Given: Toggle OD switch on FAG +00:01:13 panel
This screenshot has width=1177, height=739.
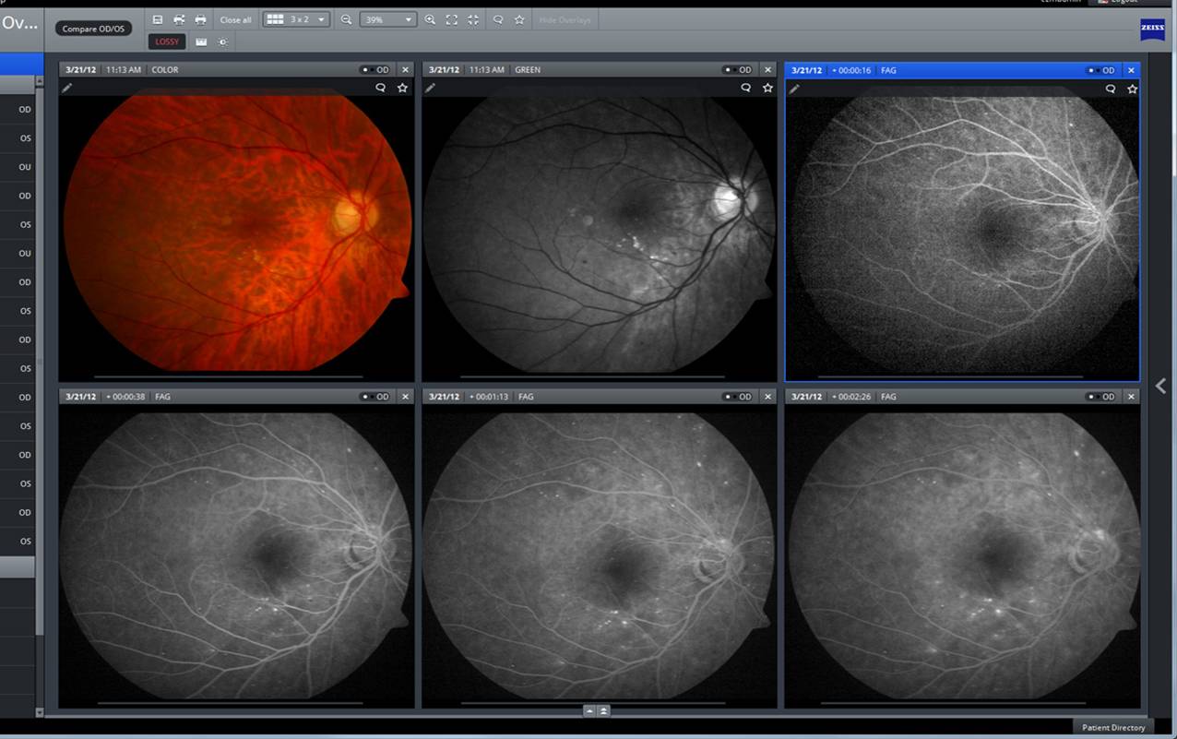Looking at the screenshot, I should tap(739, 397).
